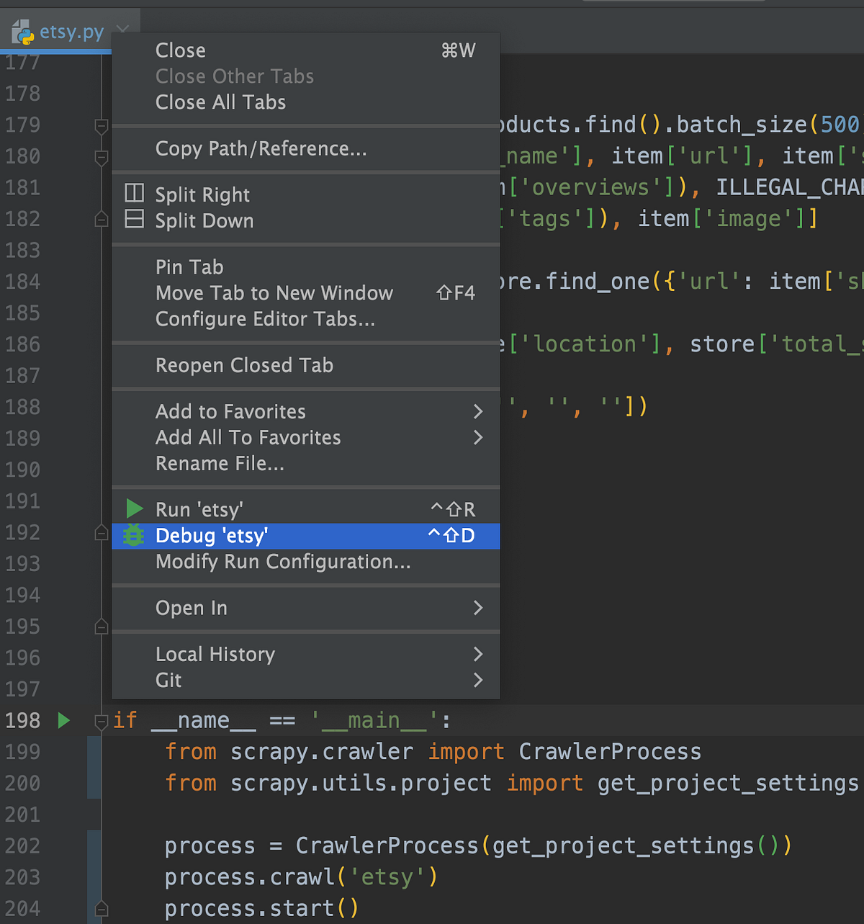Viewport: 864px width, 924px height.
Task: Click the fold marker beside line 182
Action: coord(101,218)
